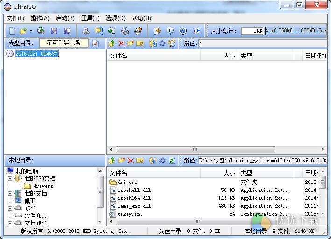The height and width of the screenshot is (239, 331).
Task: Click the rename icon in disc toolbar
Action: (140, 43)
